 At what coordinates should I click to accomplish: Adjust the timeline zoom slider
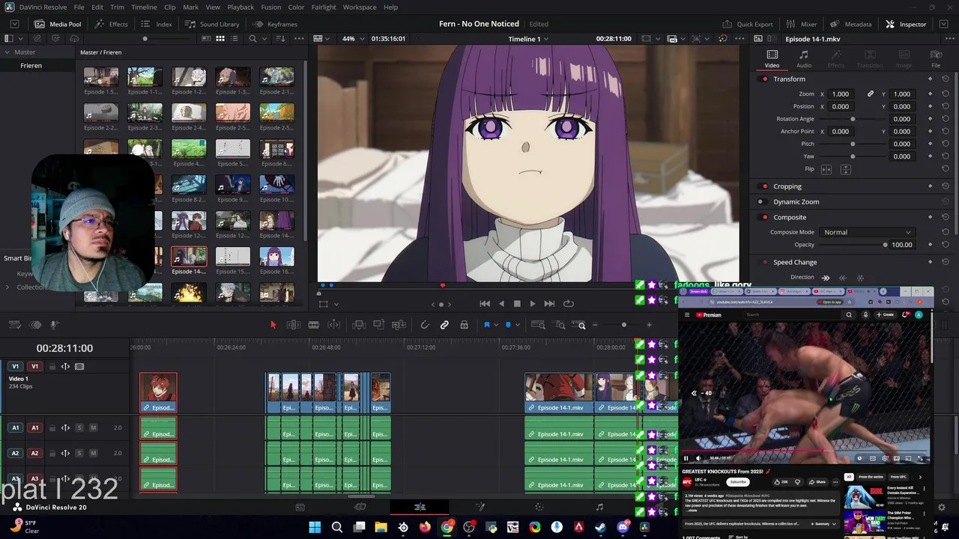623,325
